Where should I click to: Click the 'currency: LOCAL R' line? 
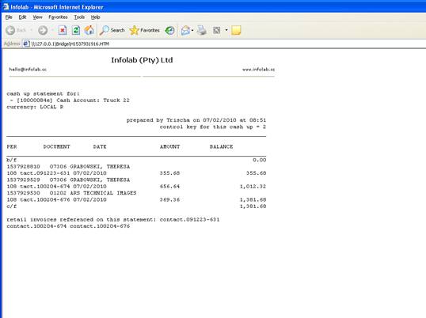(x=35, y=107)
